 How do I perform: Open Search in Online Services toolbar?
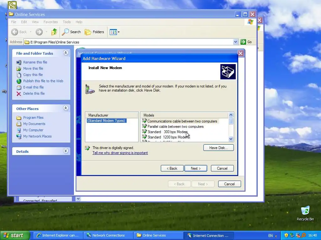click(x=71, y=32)
